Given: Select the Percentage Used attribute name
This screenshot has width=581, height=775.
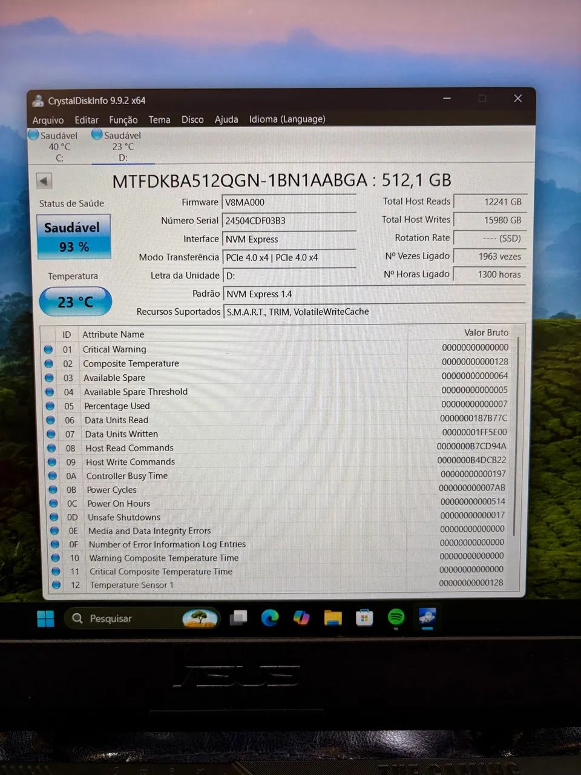Looking at the screenshot, I should click(x=117, y=406).
